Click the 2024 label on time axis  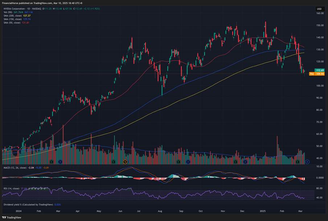19,211
